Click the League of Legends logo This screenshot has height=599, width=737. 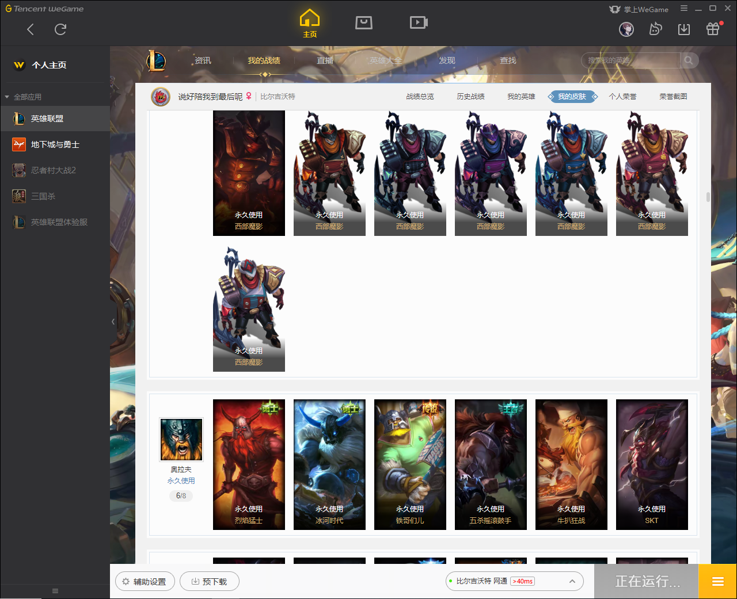click(156, 60)
